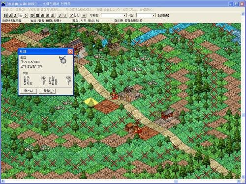Click the first icon of the third toolbar pair
The height and width of the screenshot is (184, 246).
(60, 15)
